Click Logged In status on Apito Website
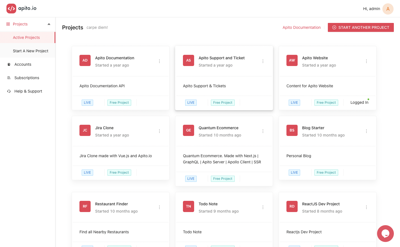Image resolution: width=400 pixels, height=247 pixels. tap(359, 102)
